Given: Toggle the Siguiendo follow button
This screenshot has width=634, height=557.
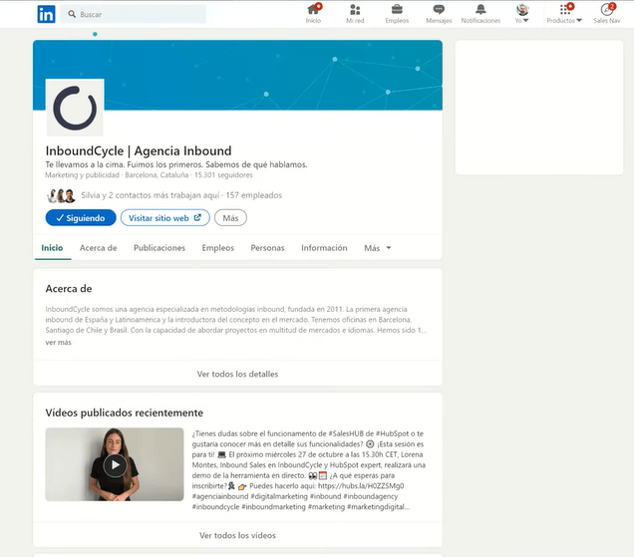Looking at the screenshot, I should (x=81, y=218).
